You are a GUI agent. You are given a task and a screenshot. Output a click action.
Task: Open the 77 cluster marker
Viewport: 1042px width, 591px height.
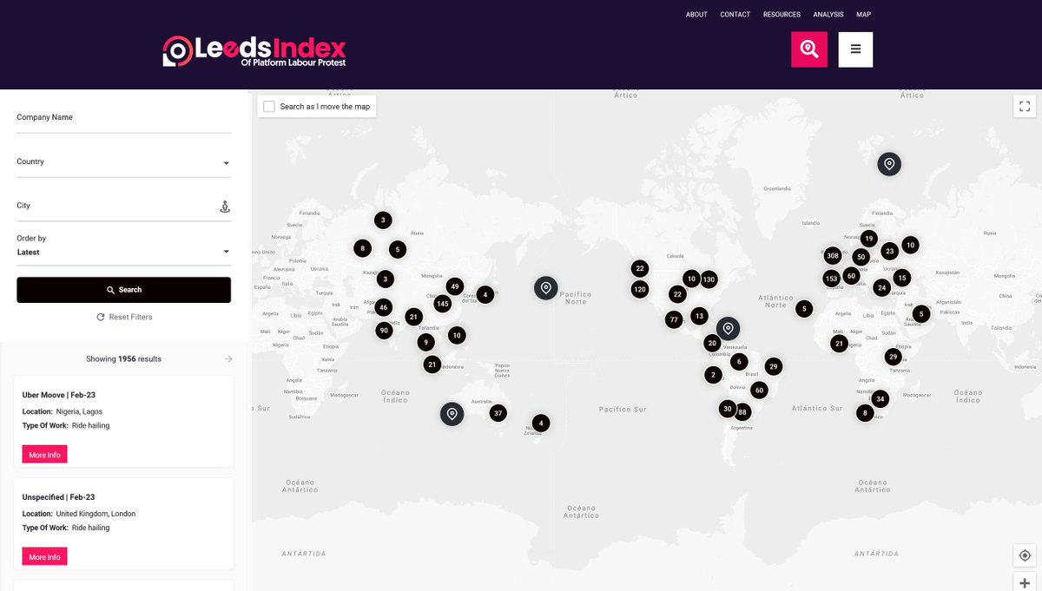pos(674,319)
